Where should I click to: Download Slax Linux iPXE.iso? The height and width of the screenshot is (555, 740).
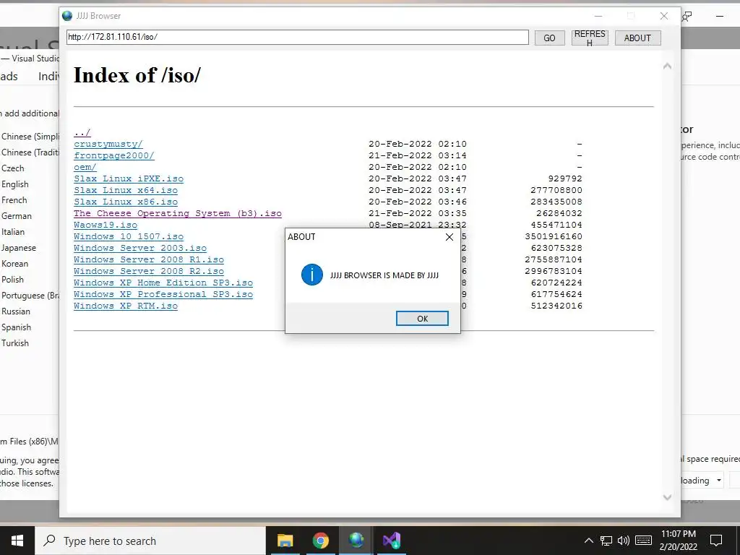pos(129,178)
